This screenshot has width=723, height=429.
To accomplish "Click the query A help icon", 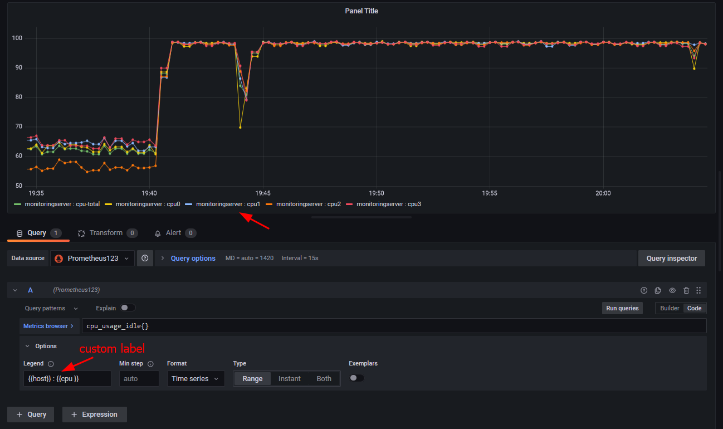I will click(x=644, y=290).
